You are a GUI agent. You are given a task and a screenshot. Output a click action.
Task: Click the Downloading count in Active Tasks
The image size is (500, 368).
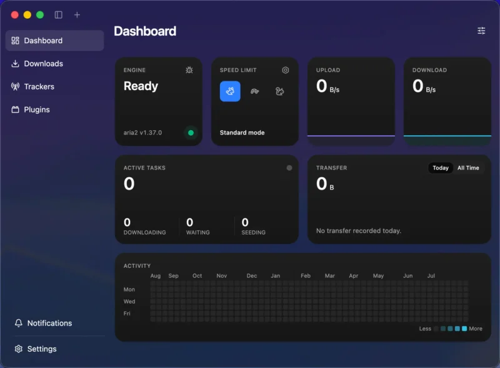(x=127, y=222)
